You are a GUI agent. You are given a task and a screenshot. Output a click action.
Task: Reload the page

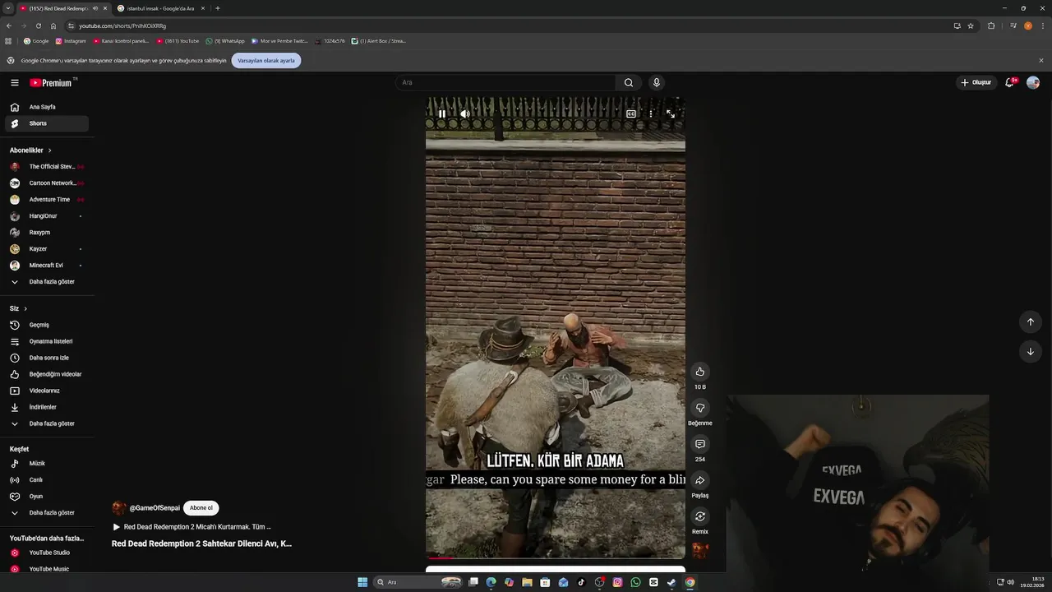pyautogui.click(x=39, y=25)
